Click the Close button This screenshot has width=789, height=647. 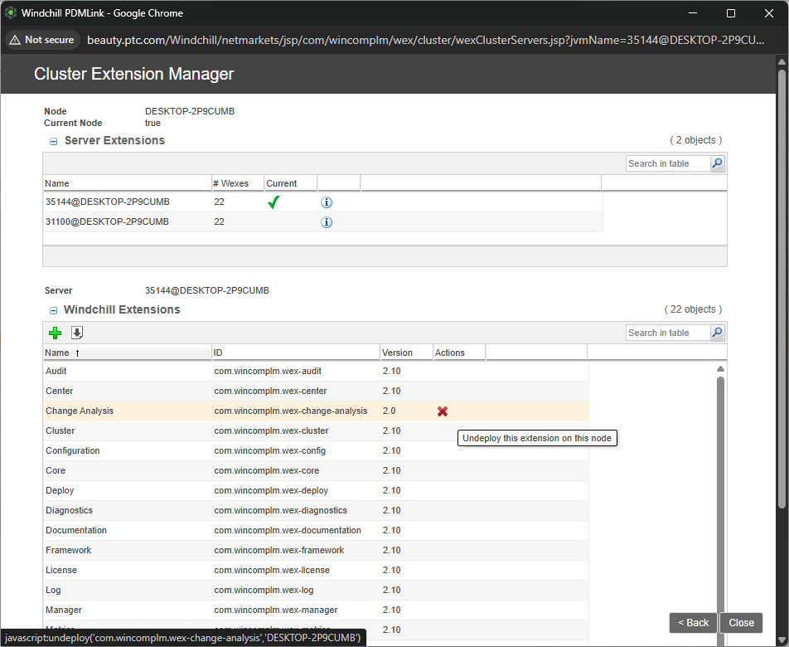[x=741, y=623]
